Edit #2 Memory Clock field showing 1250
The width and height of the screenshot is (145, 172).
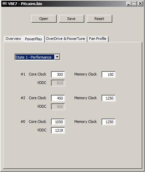(x=109, y=98)
